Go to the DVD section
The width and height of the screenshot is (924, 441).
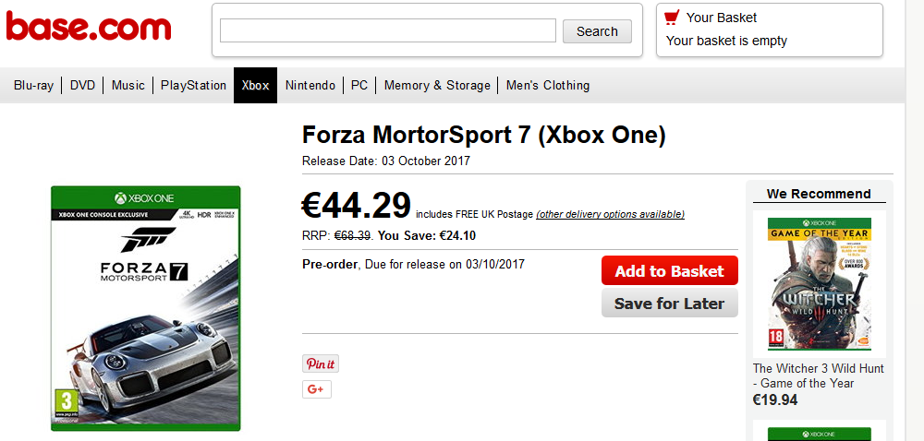pos(83,86)
